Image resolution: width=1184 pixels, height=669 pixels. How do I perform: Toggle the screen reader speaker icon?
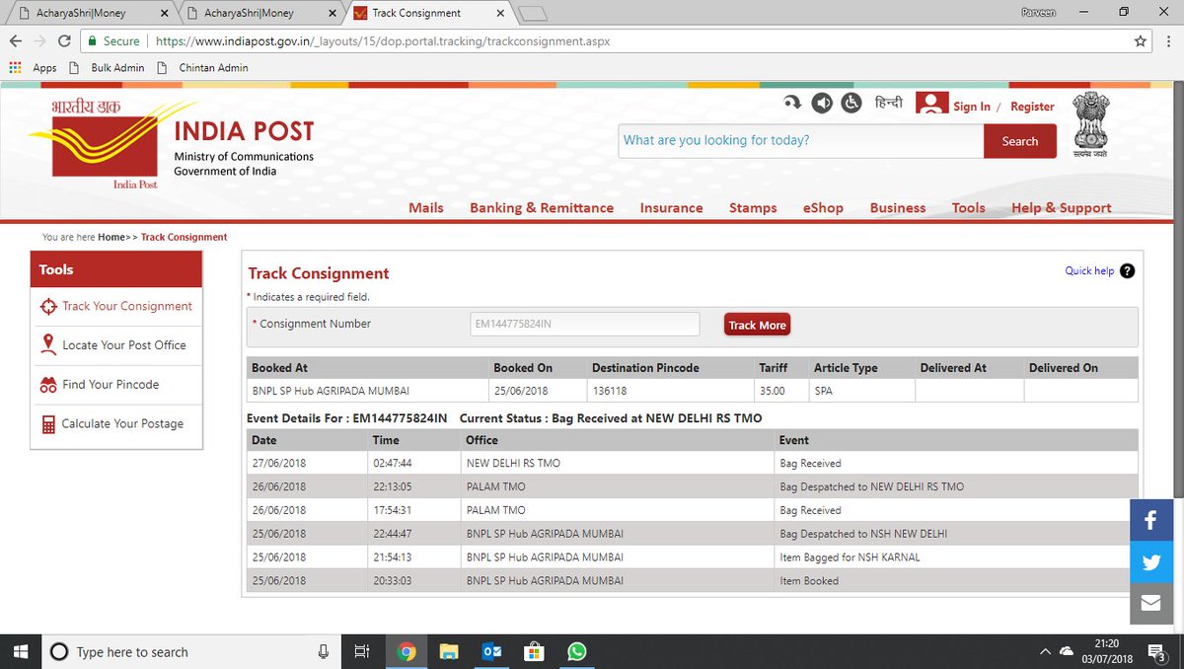pyautogui.click(x=822, y=102)
